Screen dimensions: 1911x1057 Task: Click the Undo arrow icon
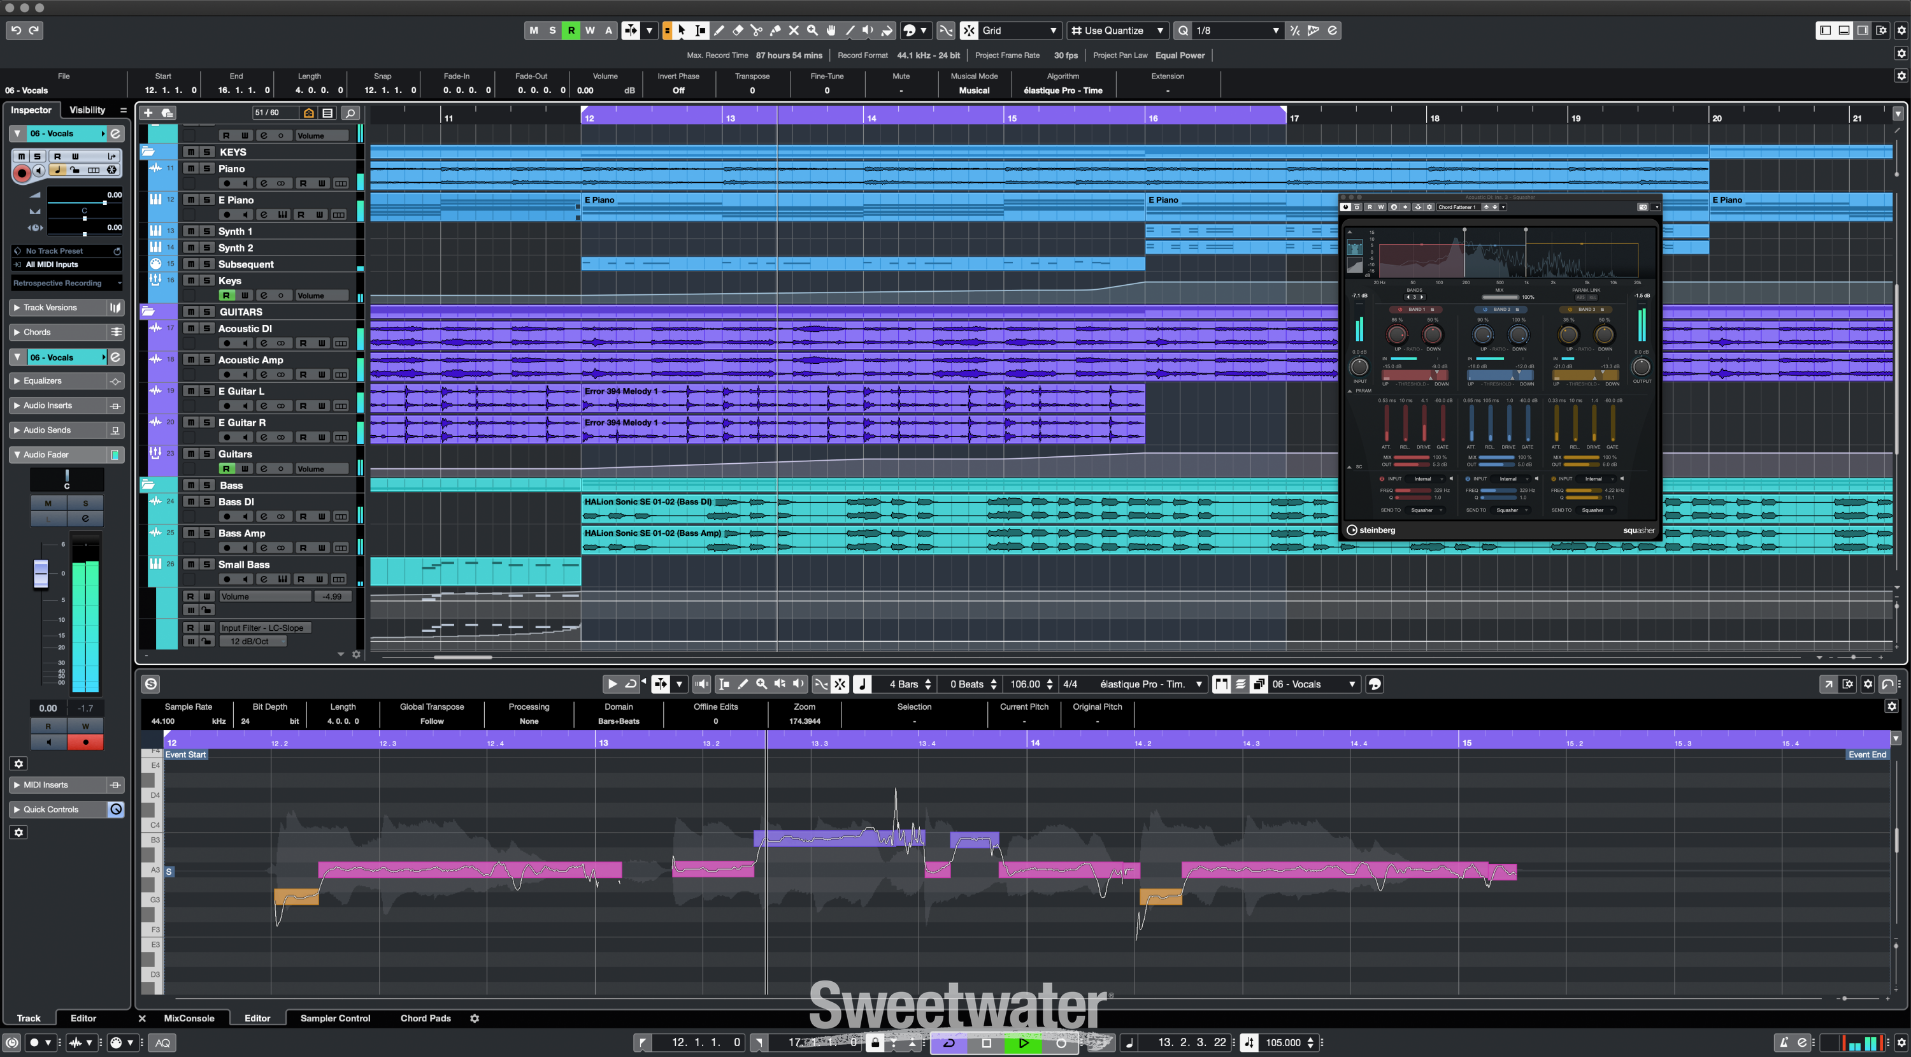tap(15, 30)
